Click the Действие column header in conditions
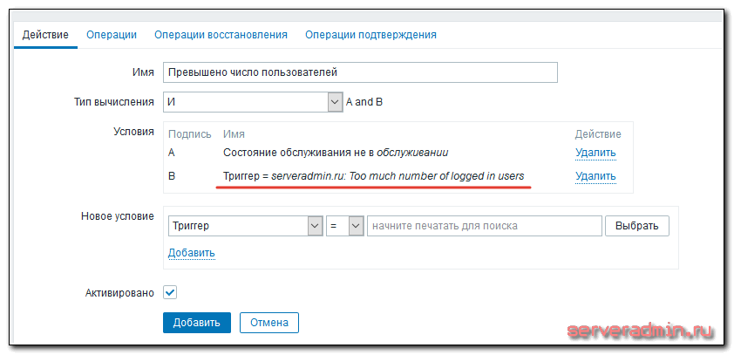This screenshot has height=355, width=734. [598, 134]
